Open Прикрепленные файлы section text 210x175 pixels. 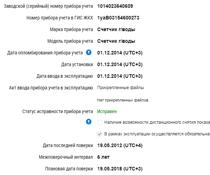point(120,88)
